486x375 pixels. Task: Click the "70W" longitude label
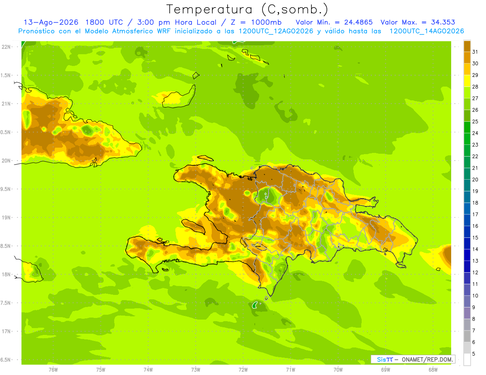[x=338, y=370]
